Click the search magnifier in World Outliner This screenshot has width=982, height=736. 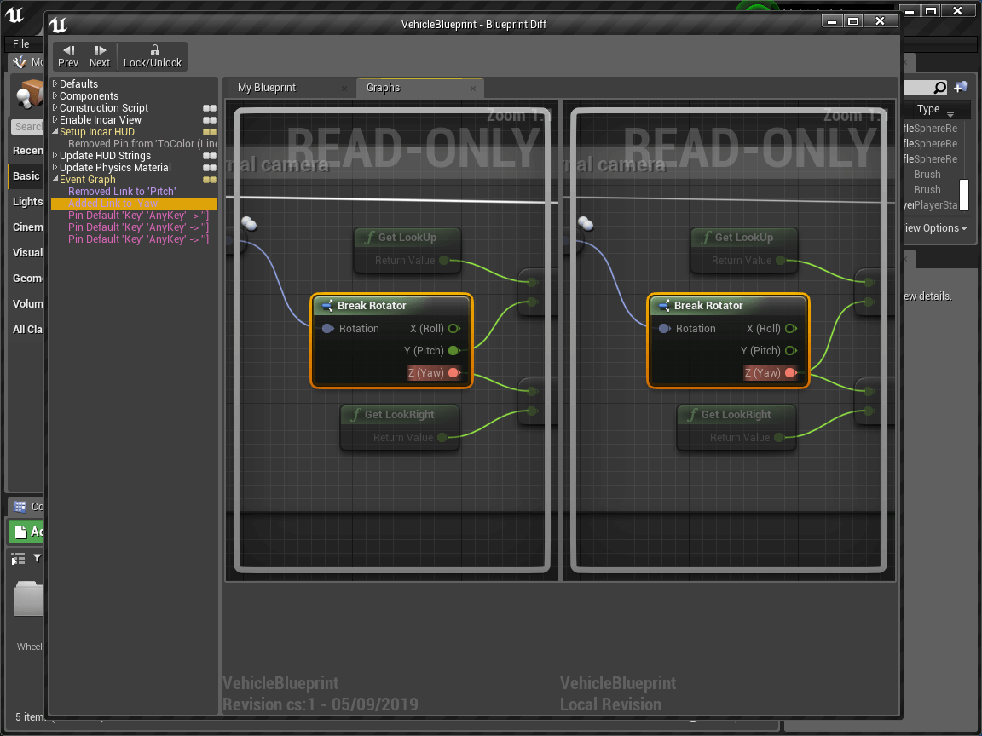click(939, 88)
